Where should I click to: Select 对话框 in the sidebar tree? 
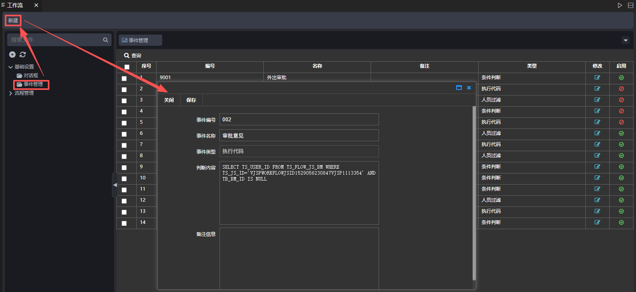click(31, 76)
